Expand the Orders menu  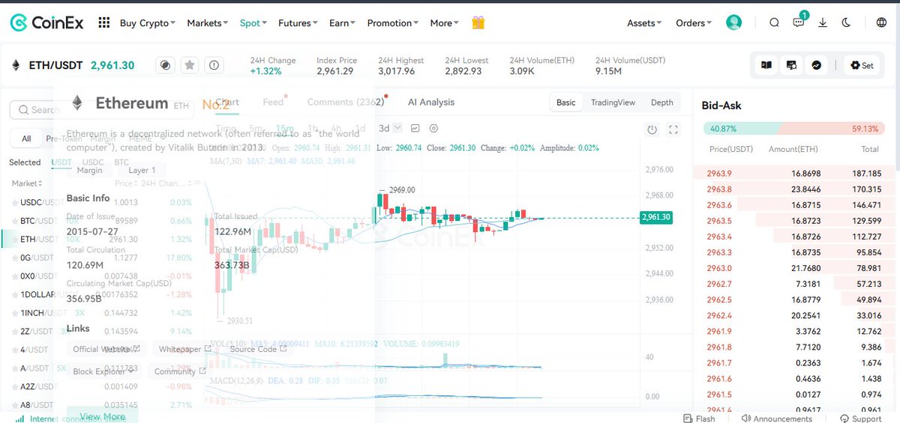[694, 23]
